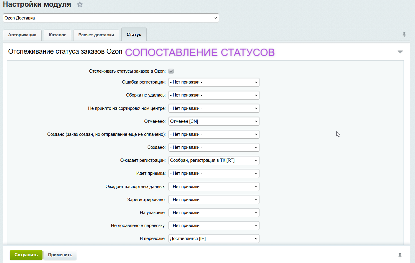
Task: Pin the bottom button panel
Action: click(x=400, y=256)
